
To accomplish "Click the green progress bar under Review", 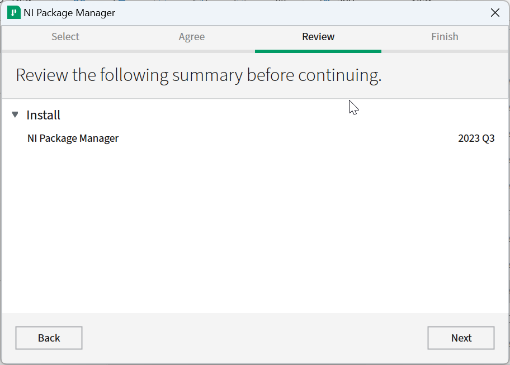I will pos(318,51).
